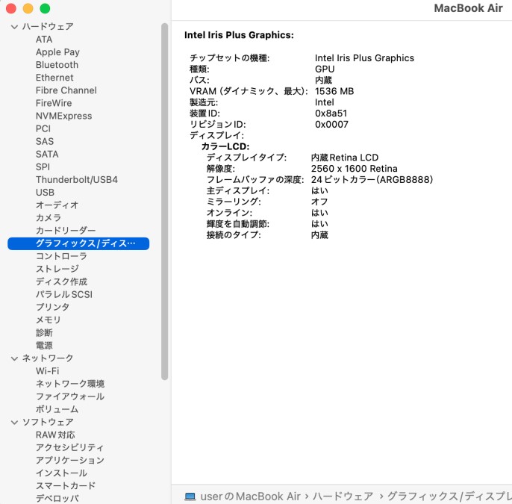
Task: Click the resolution 2560 x 1600 Retina
Action: [354, 169]
